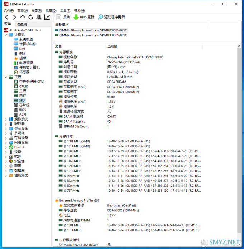Expand the 操作系统 tree node

(6, 119)
